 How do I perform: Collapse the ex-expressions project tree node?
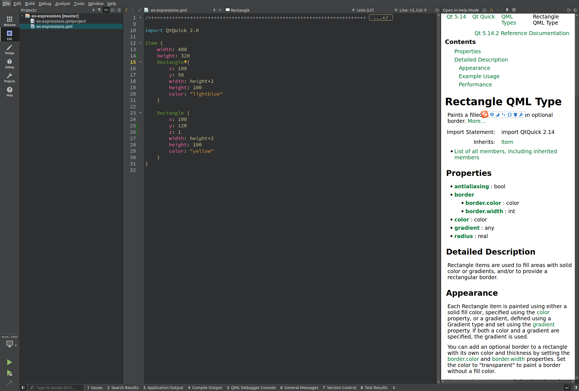point(22,16)
